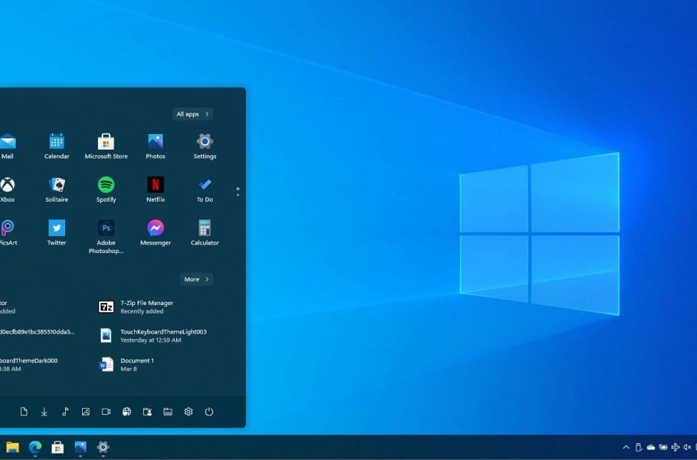
Task: Open the TouchKeyboardThemeLight003 recommended file
Action: (x=152, y=336)
